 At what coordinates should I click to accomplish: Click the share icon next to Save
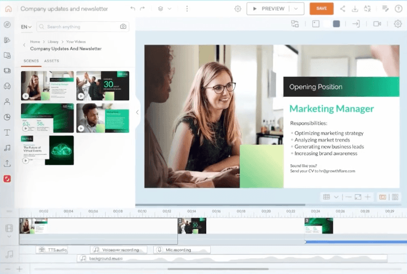[342, 9]
